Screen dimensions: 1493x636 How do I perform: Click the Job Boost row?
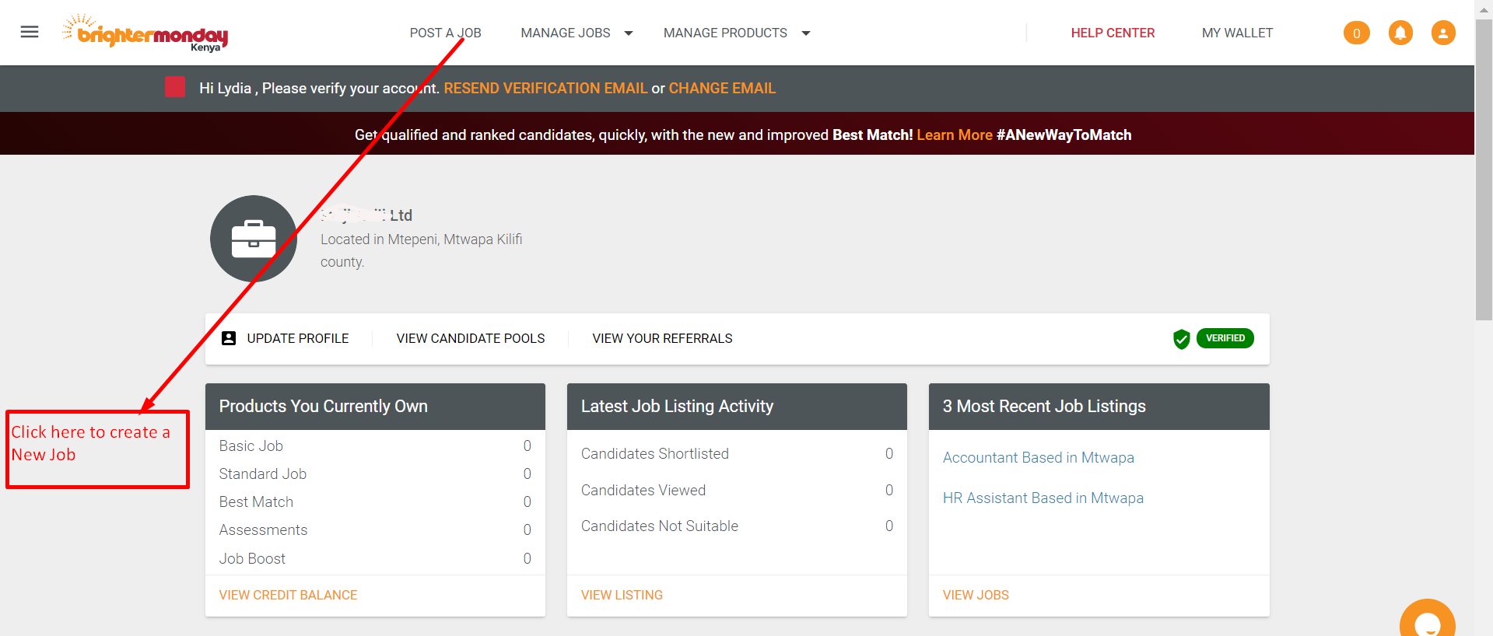point(375,558)
